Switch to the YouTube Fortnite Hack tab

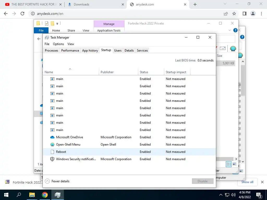(32, 4)
